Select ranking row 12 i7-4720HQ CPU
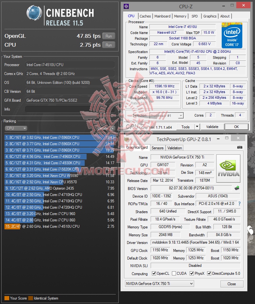Image resolution: width=255 pixels, height=304 pixels. 60,207
